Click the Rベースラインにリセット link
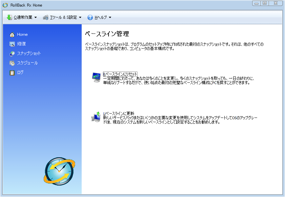This screenshot has width=285, height=197. pyautogui.click(x=120, y=74)
